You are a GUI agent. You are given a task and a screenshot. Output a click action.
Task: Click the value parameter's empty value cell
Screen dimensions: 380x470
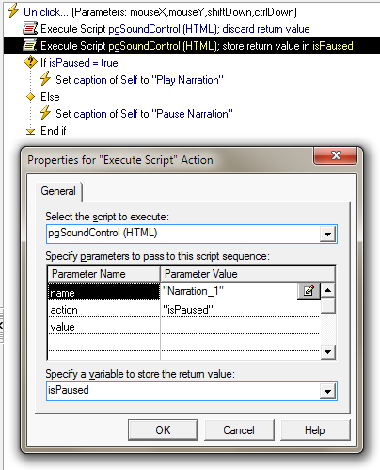[x=241, y=327]
